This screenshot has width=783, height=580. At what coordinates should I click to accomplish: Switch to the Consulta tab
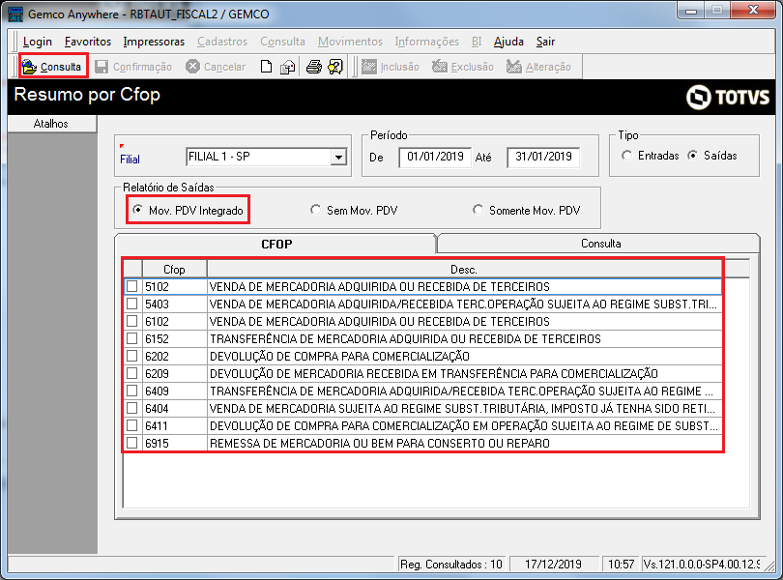(600, 244)
